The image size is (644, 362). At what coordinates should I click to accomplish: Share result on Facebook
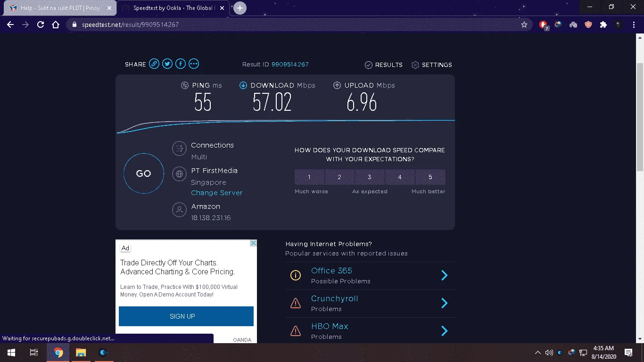(181, 64)
